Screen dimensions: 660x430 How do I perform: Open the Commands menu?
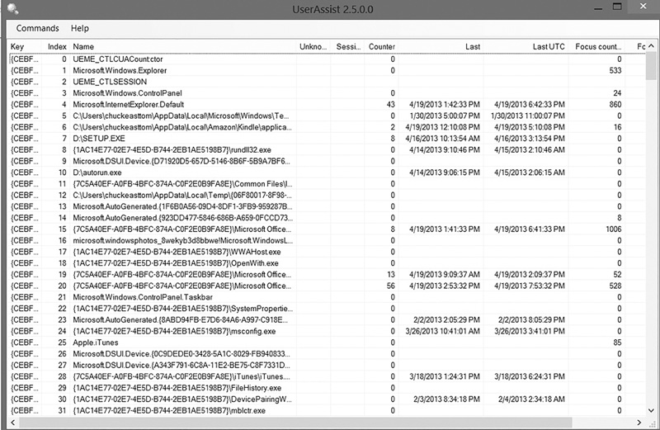click(37, 28)
